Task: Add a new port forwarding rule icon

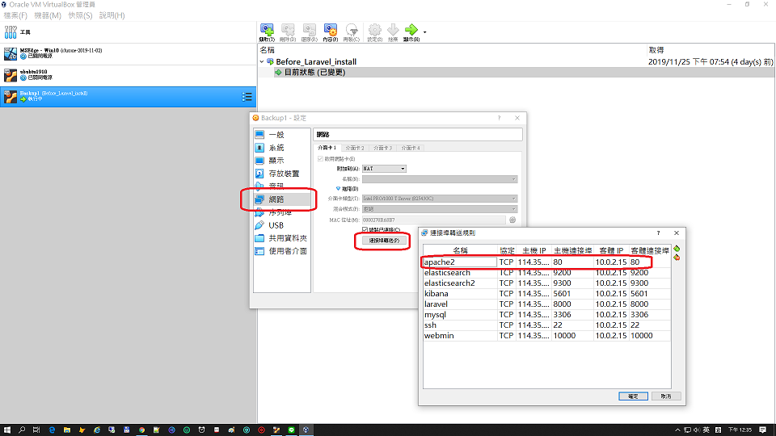Action: point(677,249)
